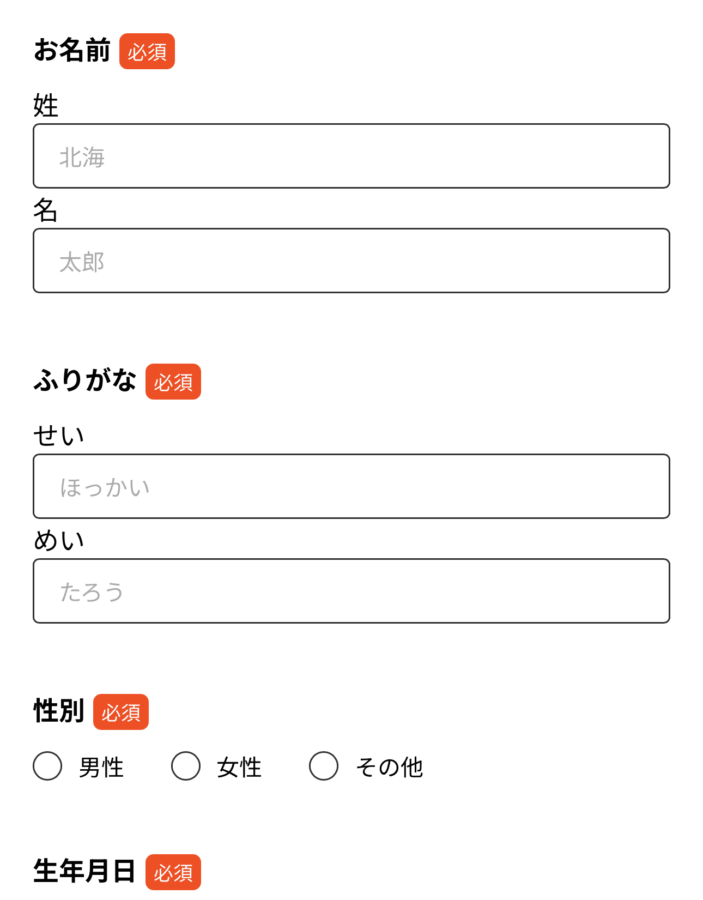Click the 名 field label

click(46, 213)
